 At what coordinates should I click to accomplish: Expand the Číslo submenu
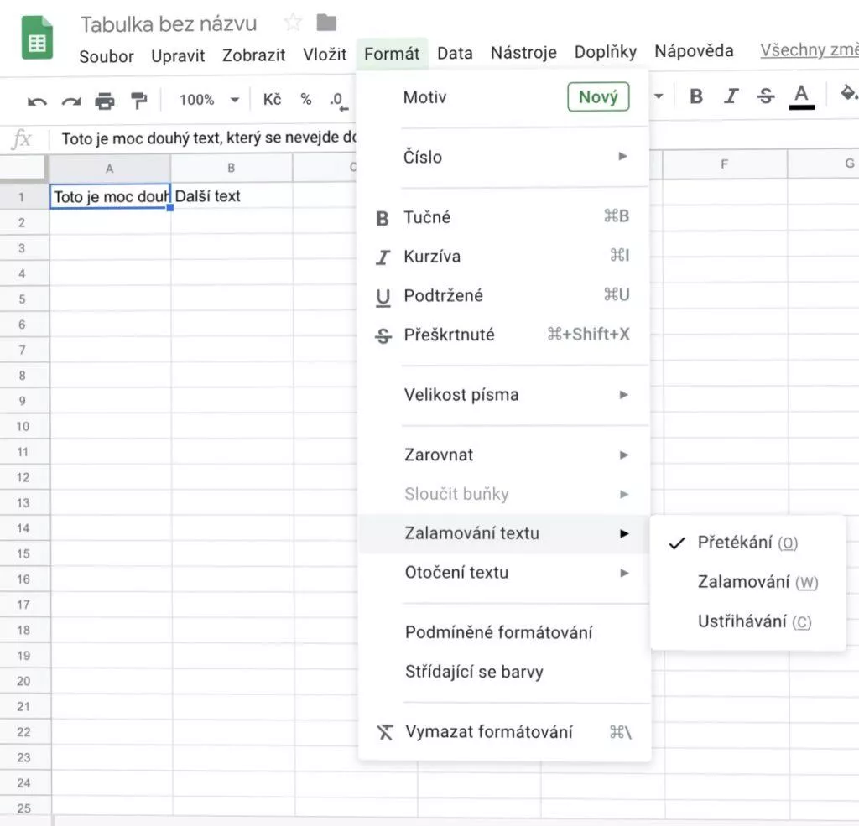point(503,157)
